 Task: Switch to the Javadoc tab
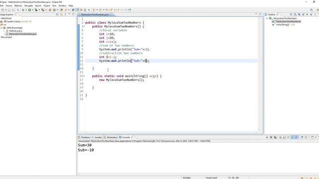tap(97, 137)
